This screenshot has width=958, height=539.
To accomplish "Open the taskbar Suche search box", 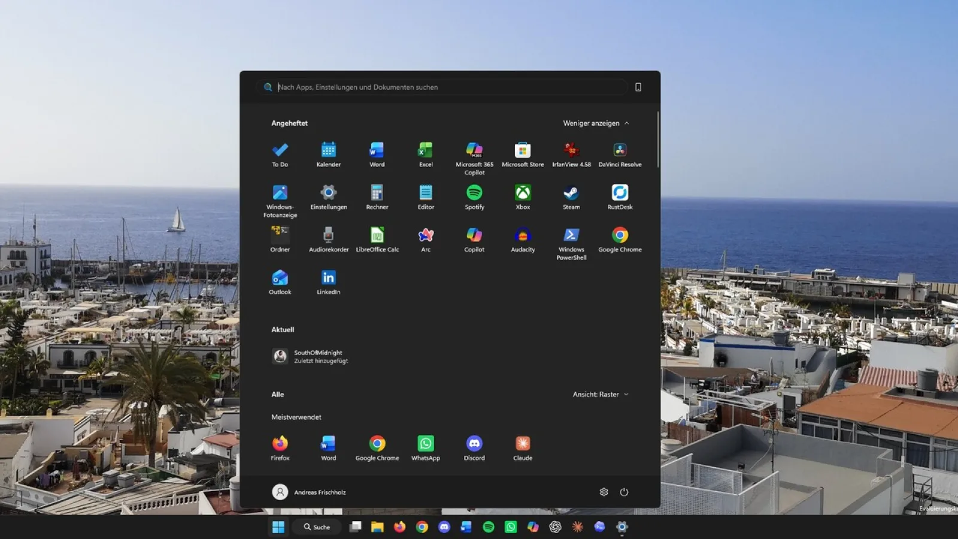I will (x=317, y=527).
